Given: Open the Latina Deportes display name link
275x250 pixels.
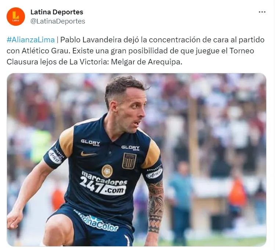Looking at the screenshot, I should coord(57,12).
